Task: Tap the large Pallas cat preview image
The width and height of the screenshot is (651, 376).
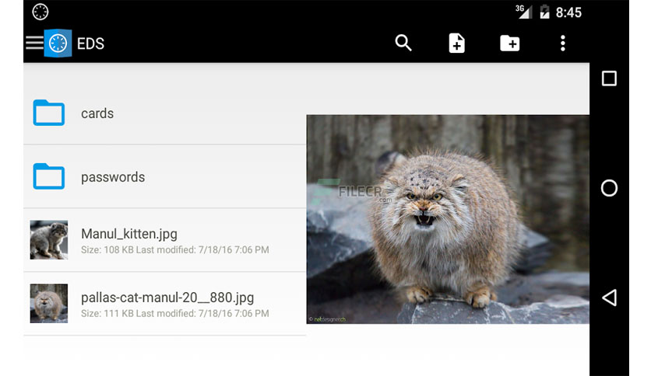Action: [448, 219]
